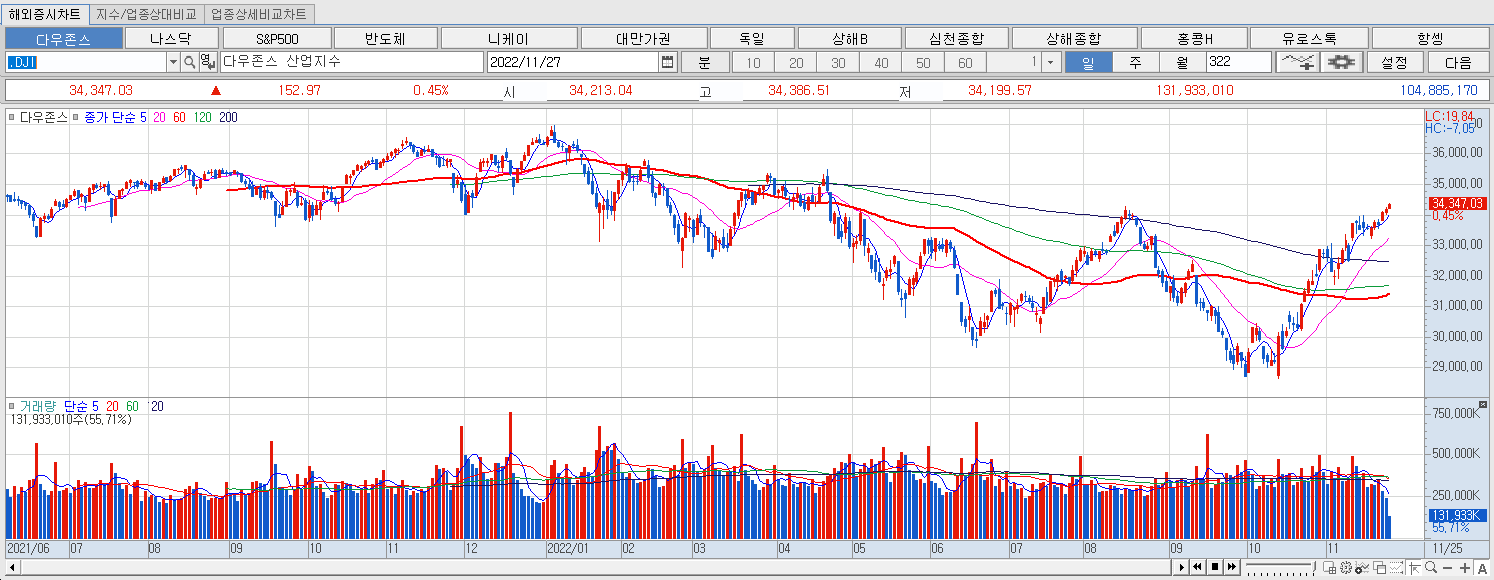The image size is (1494, 580).
Task: Click the crosshair cursor tool icon
Action: coord(1414,568)
